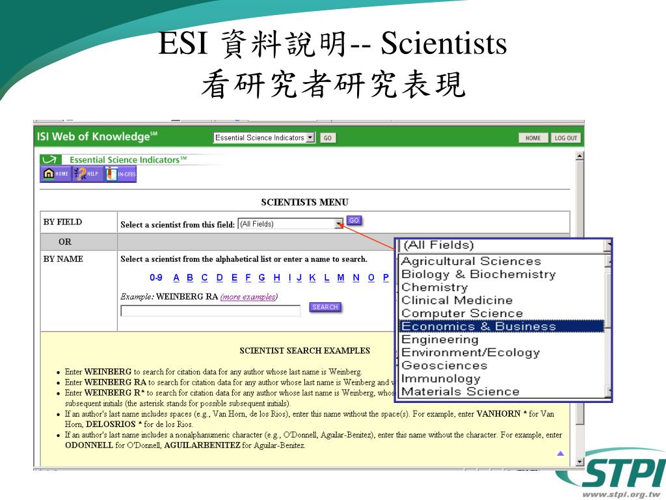Open letter L in alphabetical list
The image size is (666, 500).
click(x=326, y=277)
